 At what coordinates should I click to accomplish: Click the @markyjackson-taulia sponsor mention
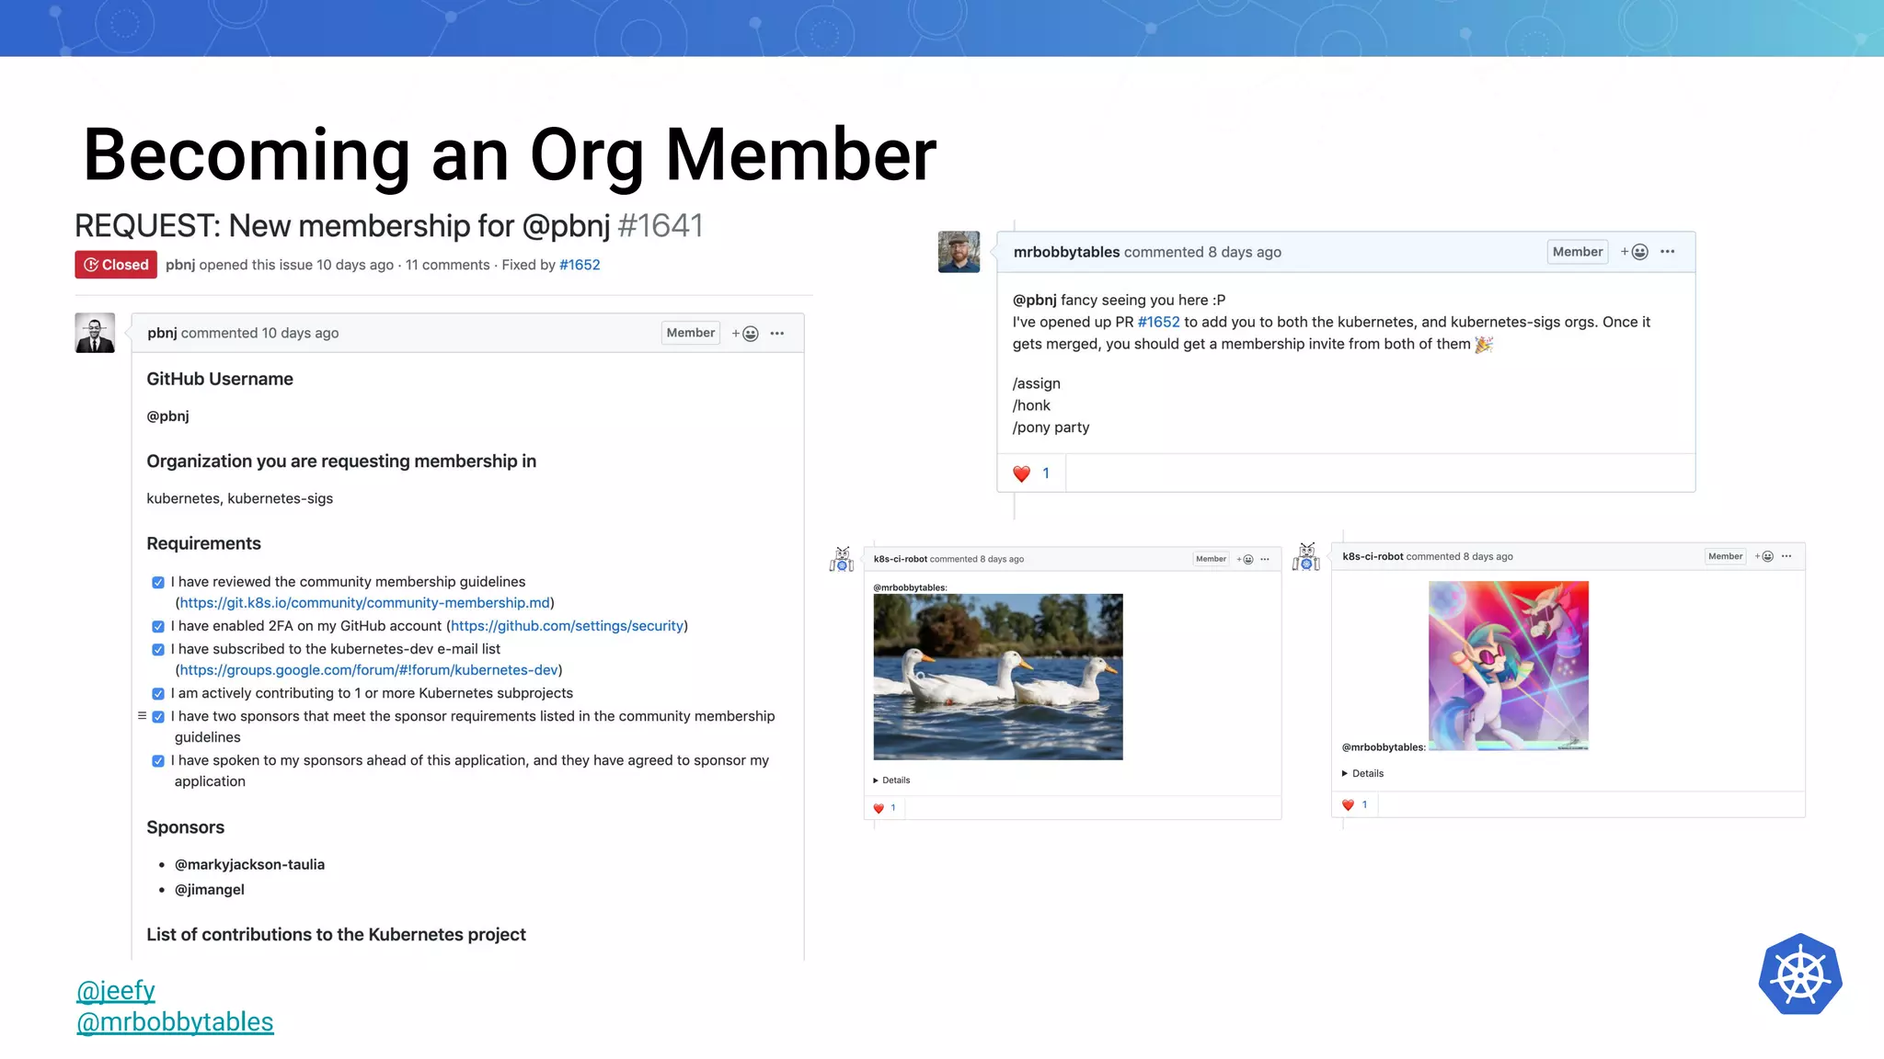(x=249, y=864)
